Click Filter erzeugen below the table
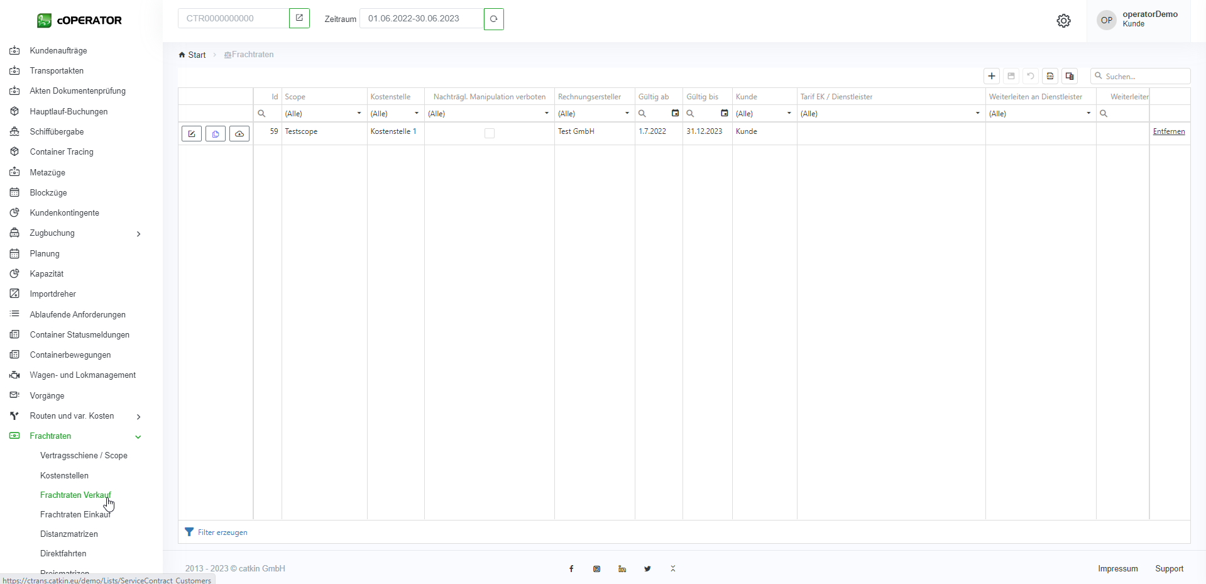Screen dimensions: 1206x584 (x=222, y=532)
